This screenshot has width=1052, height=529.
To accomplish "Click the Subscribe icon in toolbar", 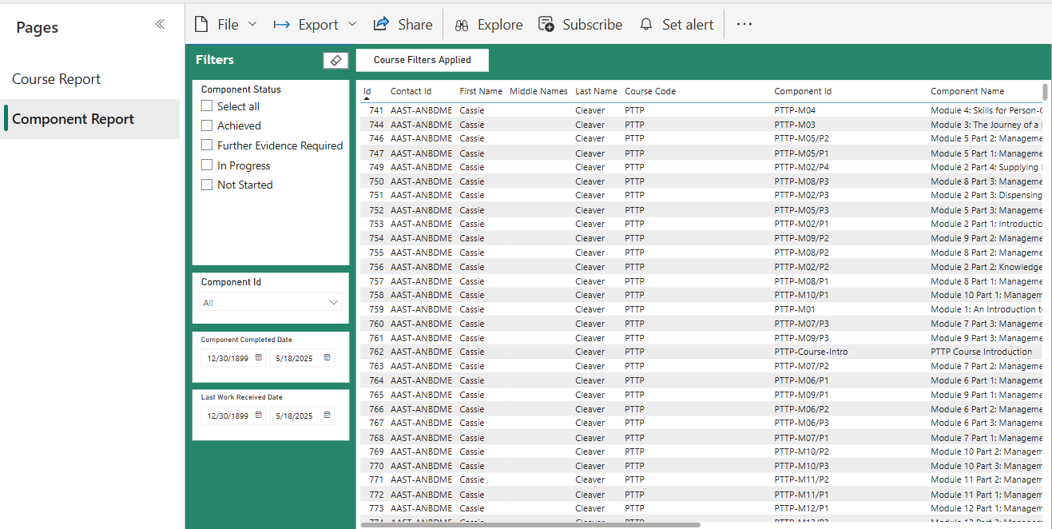I will (546, 25).
